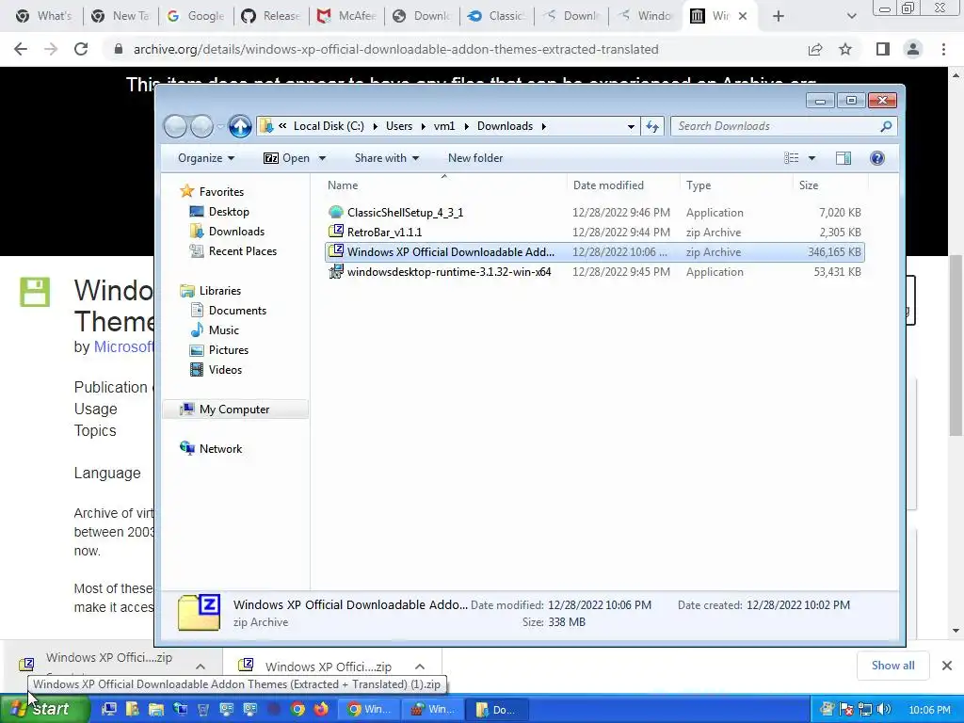Viewport: 964px width, 723px height.
Task: Open the address bar history dropdown
Action: [x=631, y=127]
